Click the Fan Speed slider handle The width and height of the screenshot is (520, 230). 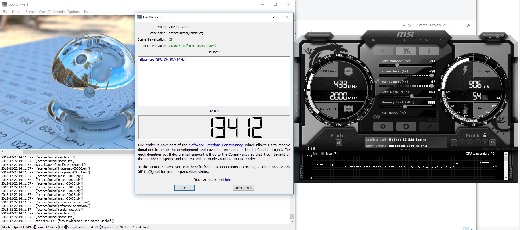point(379,117)
